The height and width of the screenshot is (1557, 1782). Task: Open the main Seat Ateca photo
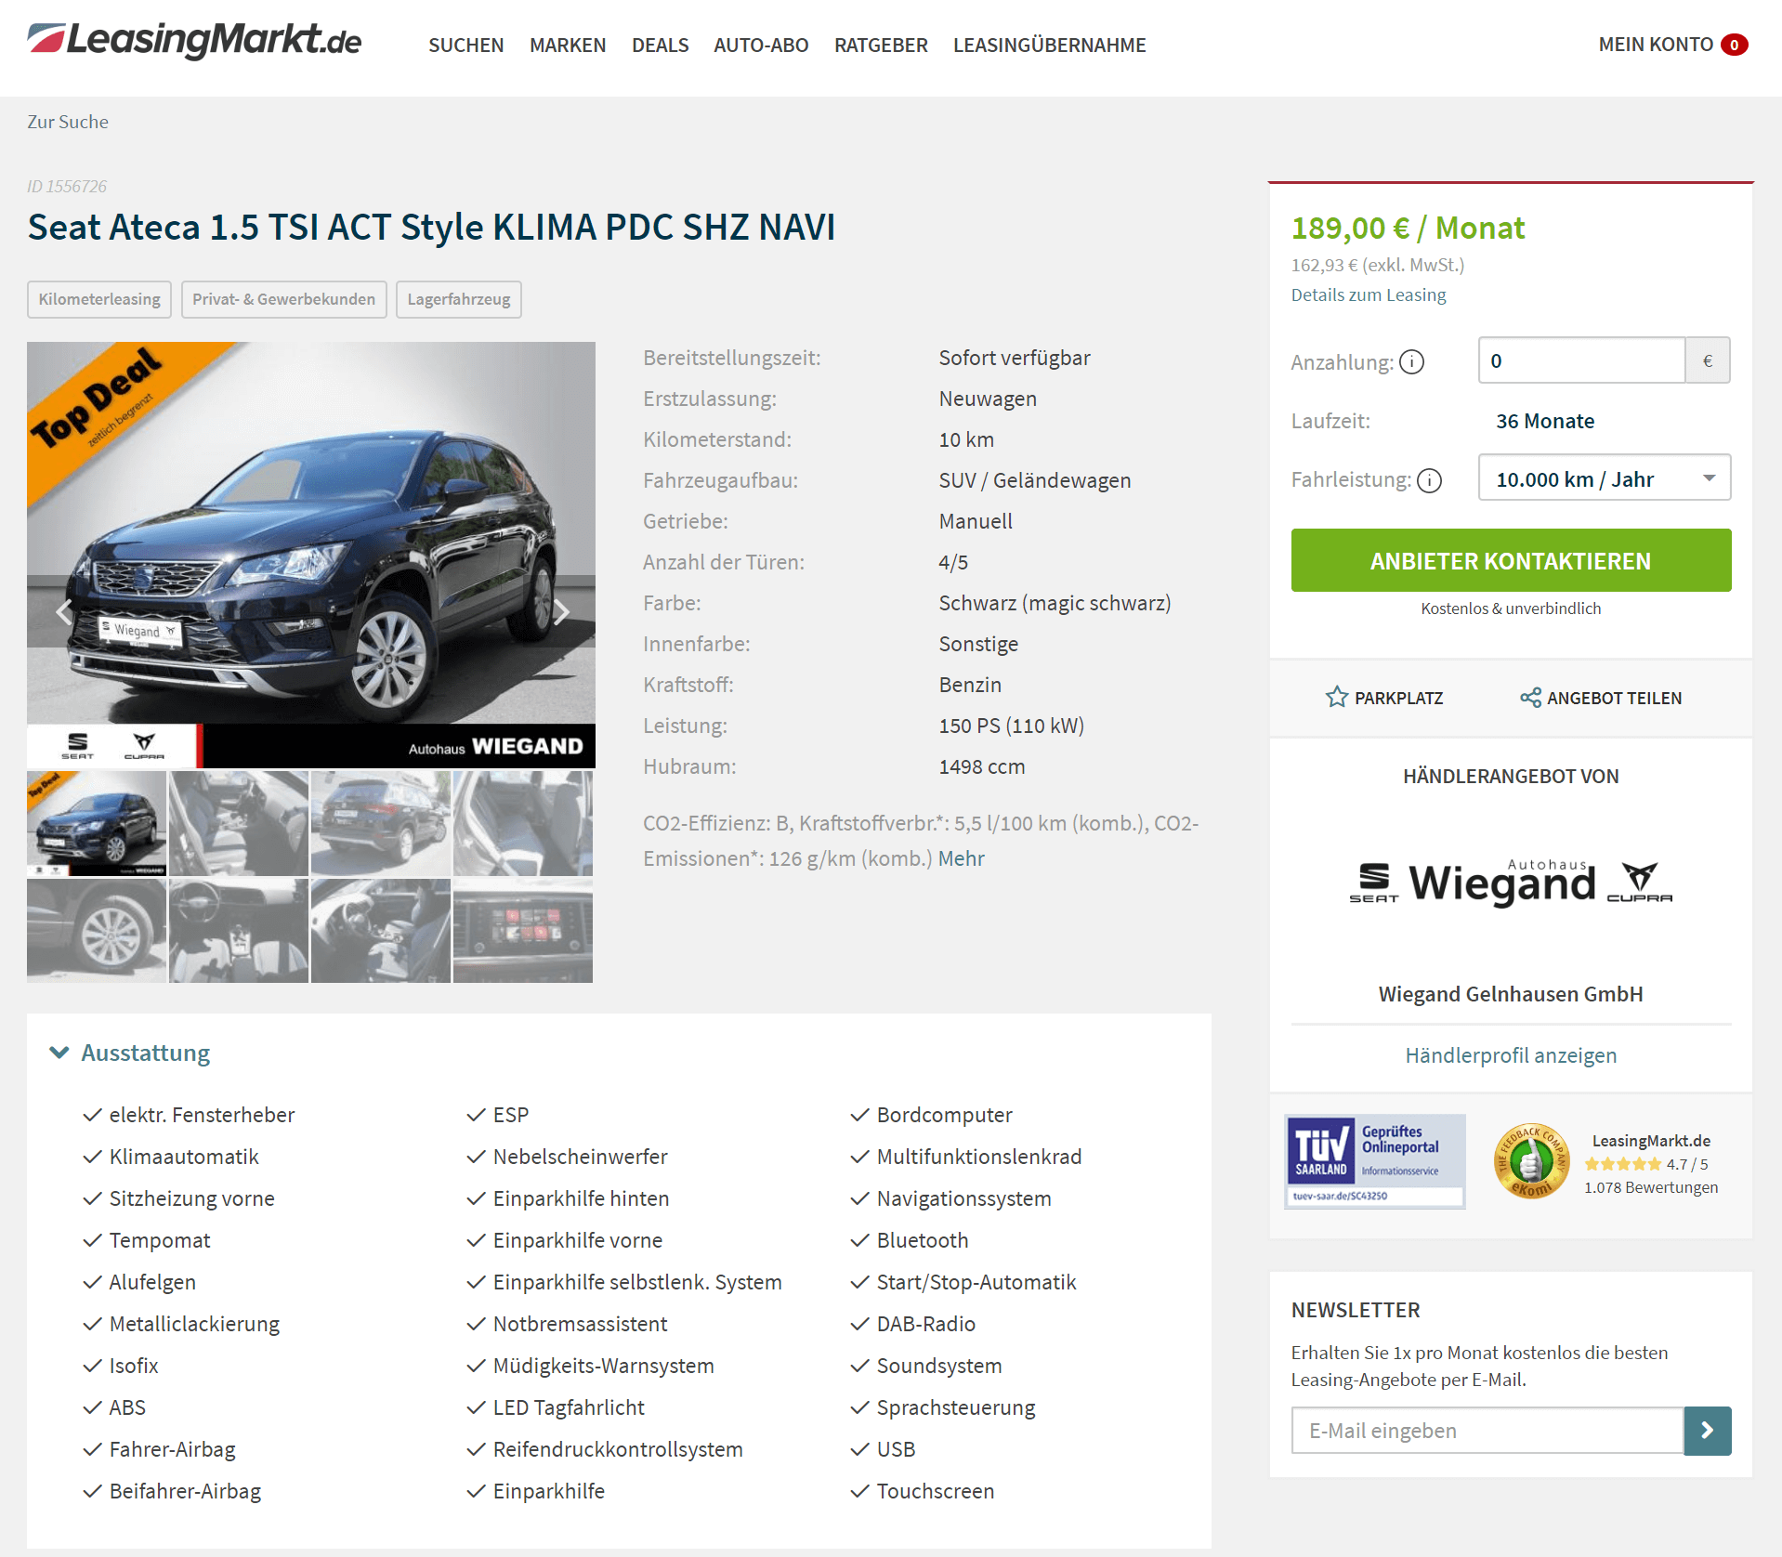pos(311,554)
